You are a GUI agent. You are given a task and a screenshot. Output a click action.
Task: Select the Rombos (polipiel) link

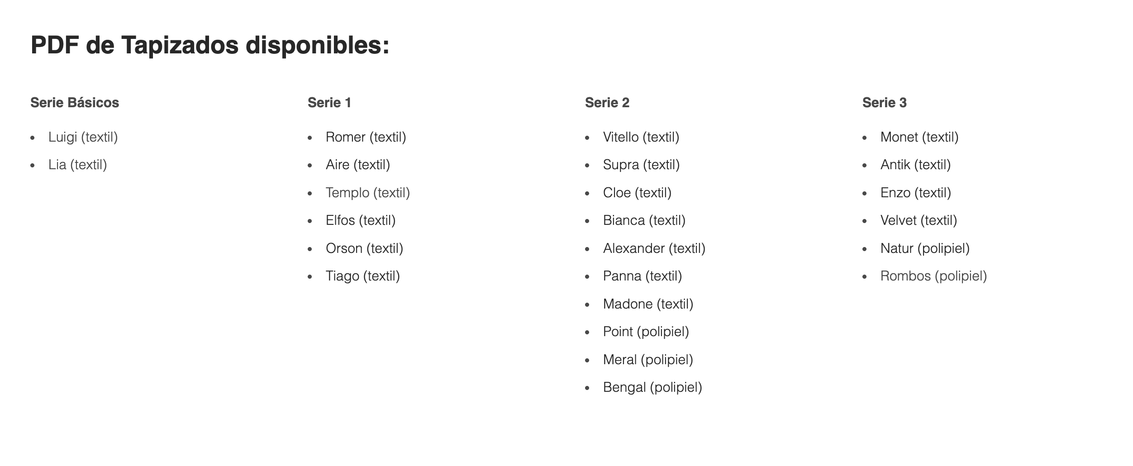(933, 276)
